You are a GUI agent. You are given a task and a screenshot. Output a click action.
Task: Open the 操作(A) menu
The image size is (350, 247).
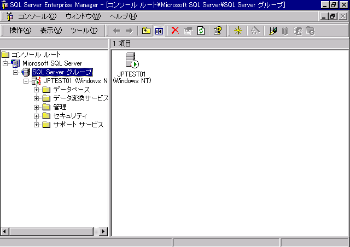[20, 31]
